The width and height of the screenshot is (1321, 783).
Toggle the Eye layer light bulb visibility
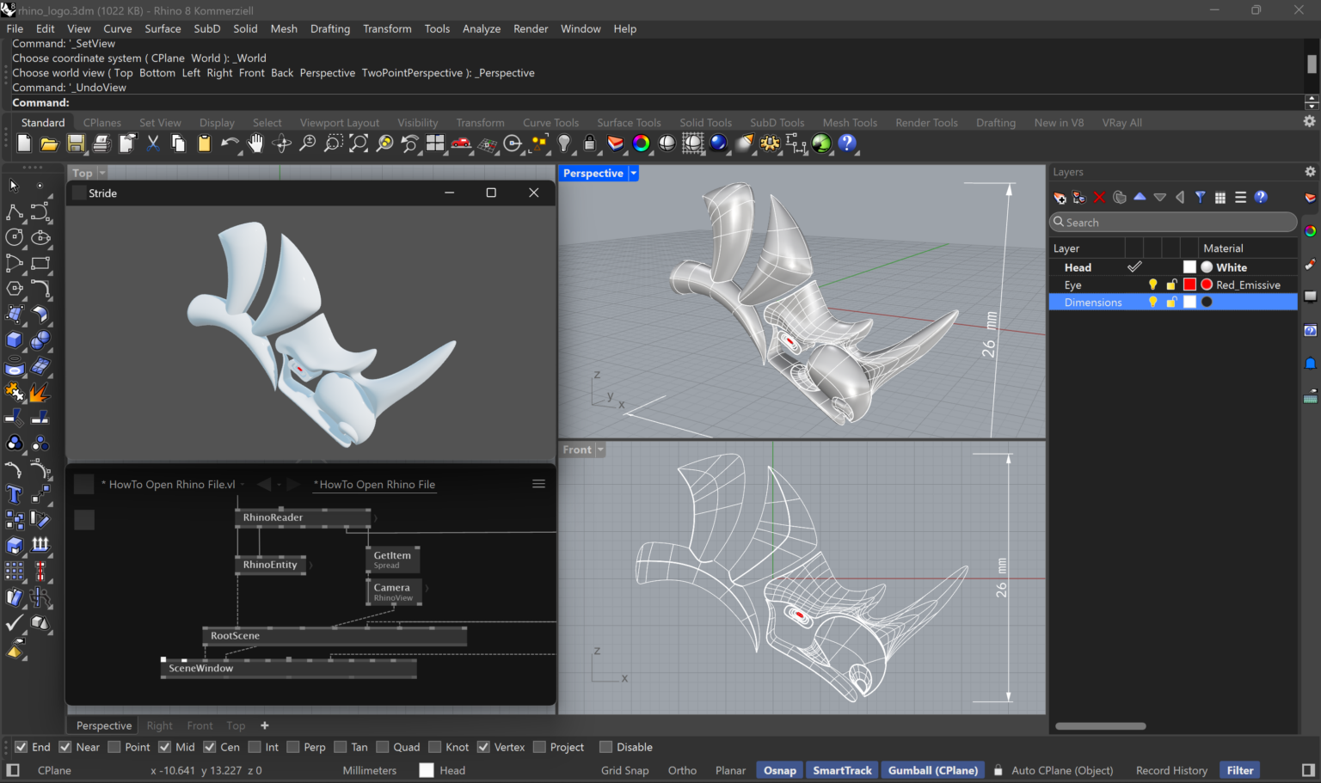[1153, 284]
